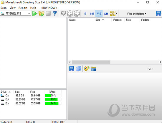The width and height of the screenshot is (162, 123).
Task: Go up one level with up-arrow icon
Action: [63, 14]
